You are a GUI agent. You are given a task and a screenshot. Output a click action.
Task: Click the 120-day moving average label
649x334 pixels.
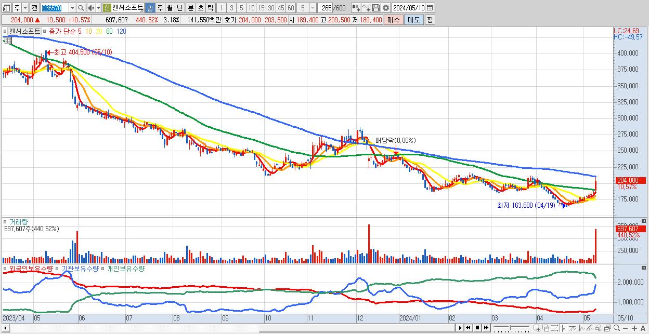point(121,31)
